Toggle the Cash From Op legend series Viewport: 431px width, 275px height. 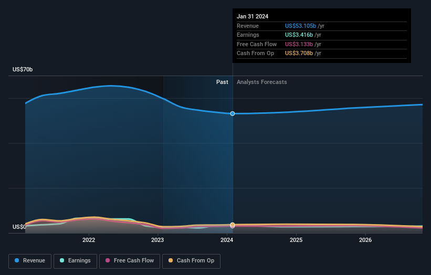tap(191, 261)
